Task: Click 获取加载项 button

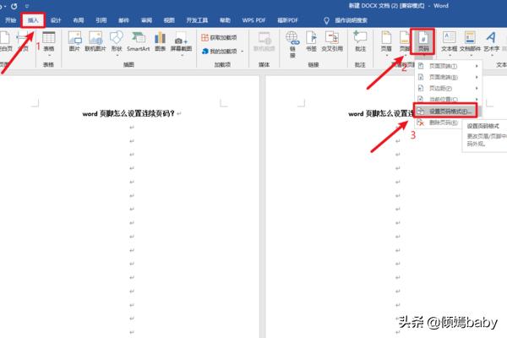Action: (225, 38)
